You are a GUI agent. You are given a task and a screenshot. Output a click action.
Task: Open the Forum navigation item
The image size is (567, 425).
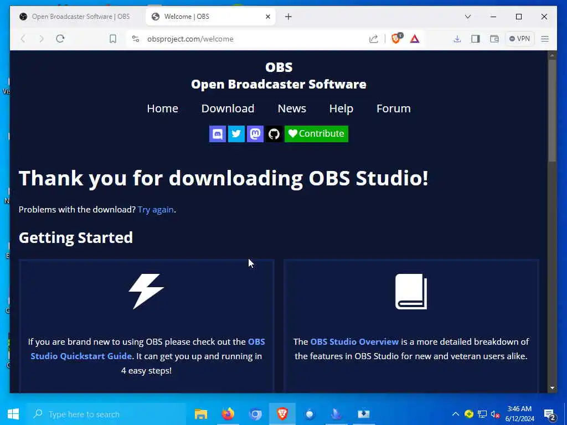(394, 108)
